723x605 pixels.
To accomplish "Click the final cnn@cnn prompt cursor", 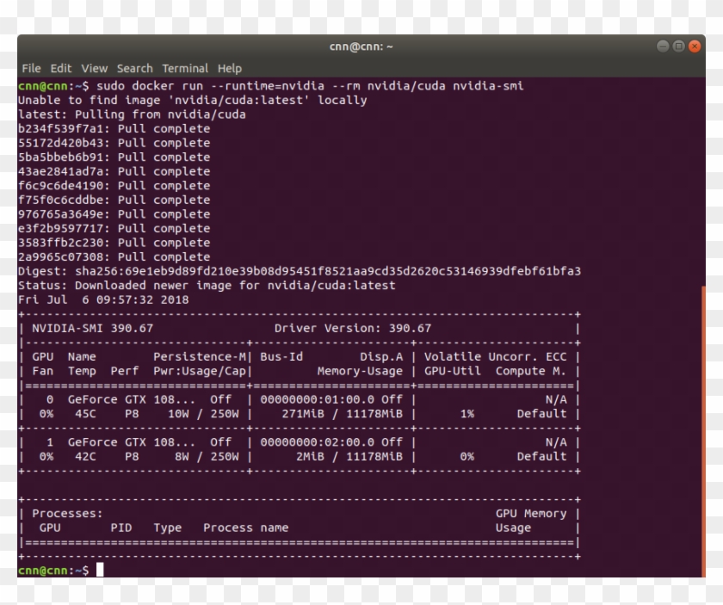I will coord(100,571).
